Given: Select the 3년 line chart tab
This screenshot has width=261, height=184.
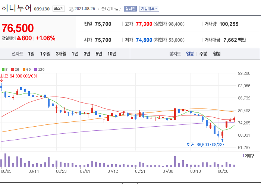Looking at the screenshot, I should tap(87, 54).
